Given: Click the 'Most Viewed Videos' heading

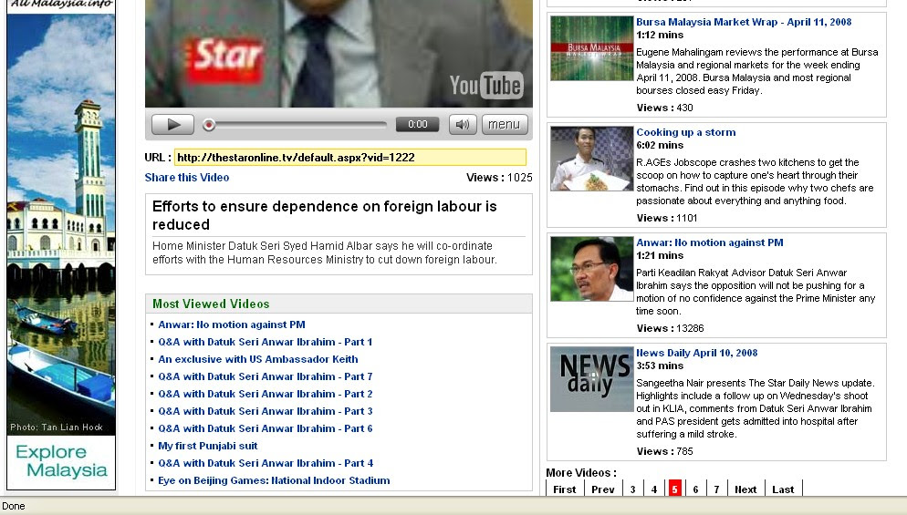Looking at the screenshot, I should tap(211, 304).
